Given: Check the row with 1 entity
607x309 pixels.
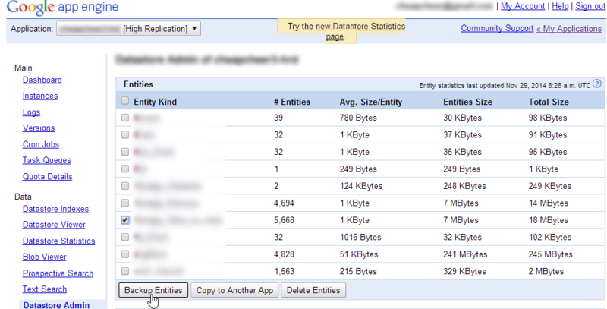Looking at the screenshot, I should coord(124,169).
